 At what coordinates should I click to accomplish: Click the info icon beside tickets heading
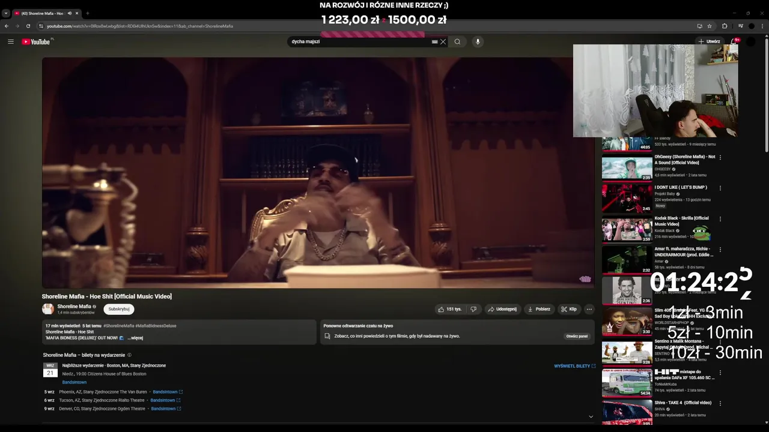[129, 355]
